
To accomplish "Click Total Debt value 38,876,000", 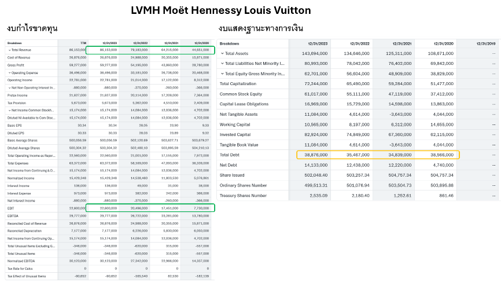I will point(316,155).
